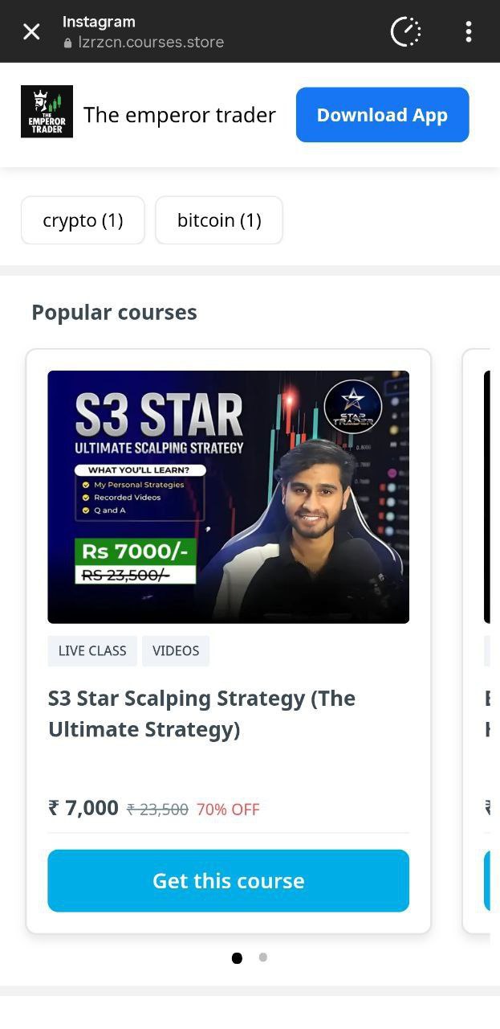Click the Download App button

click(382, 115)
